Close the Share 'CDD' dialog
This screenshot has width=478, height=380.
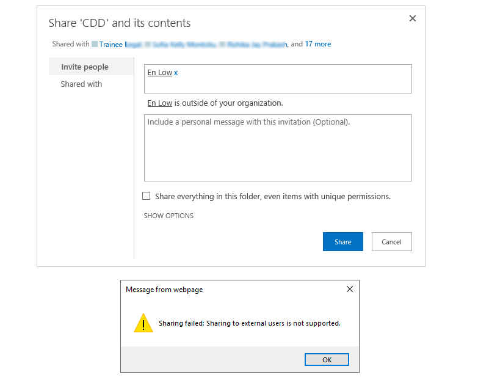(413, 18)
